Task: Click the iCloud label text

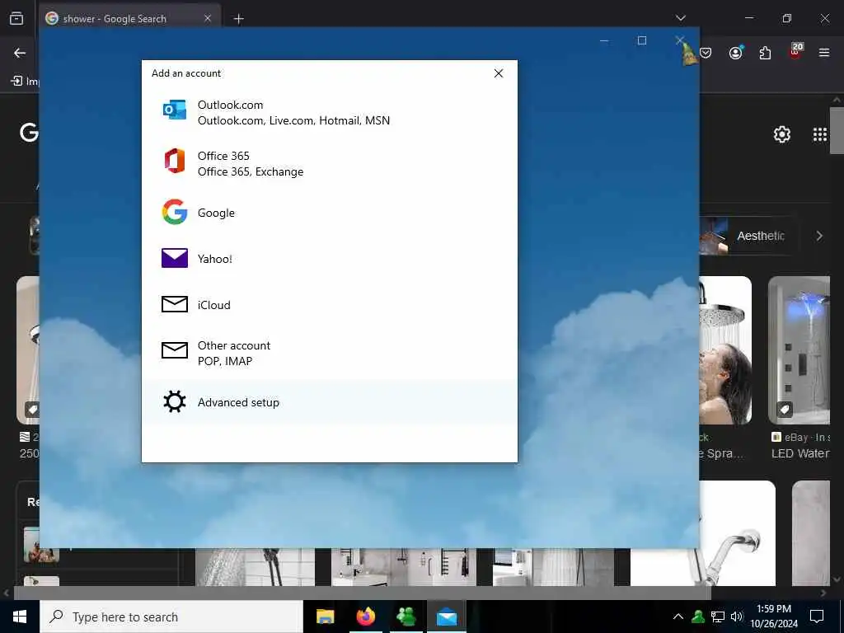Action: point(213,305)
